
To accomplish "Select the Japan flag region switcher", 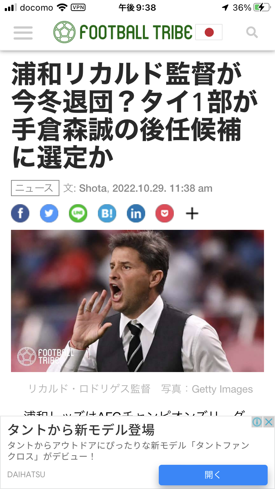I will (x=209, y=32).
